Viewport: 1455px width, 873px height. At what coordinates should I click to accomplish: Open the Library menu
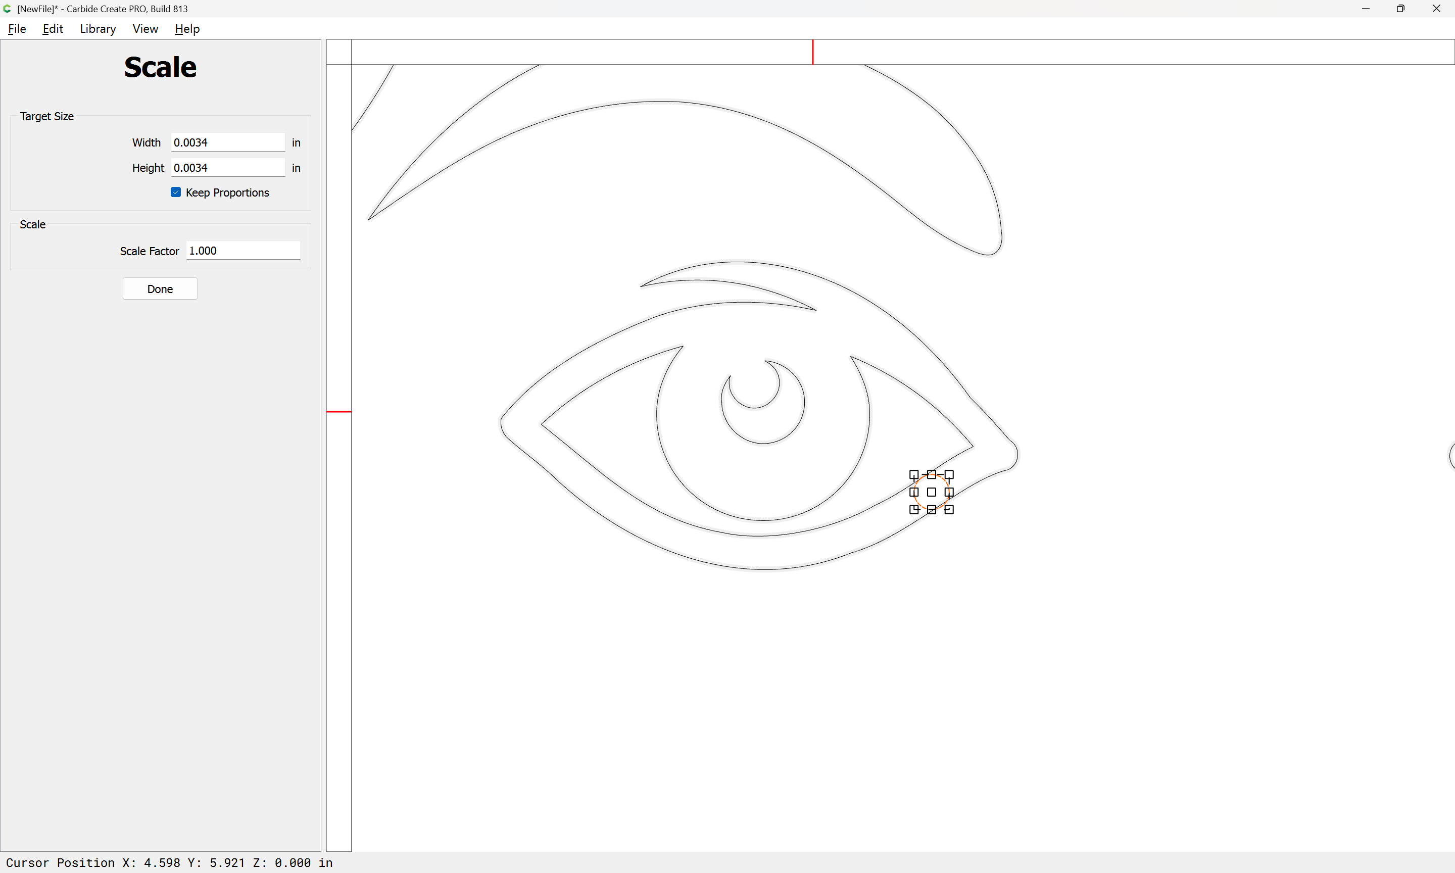click(98, 29)
